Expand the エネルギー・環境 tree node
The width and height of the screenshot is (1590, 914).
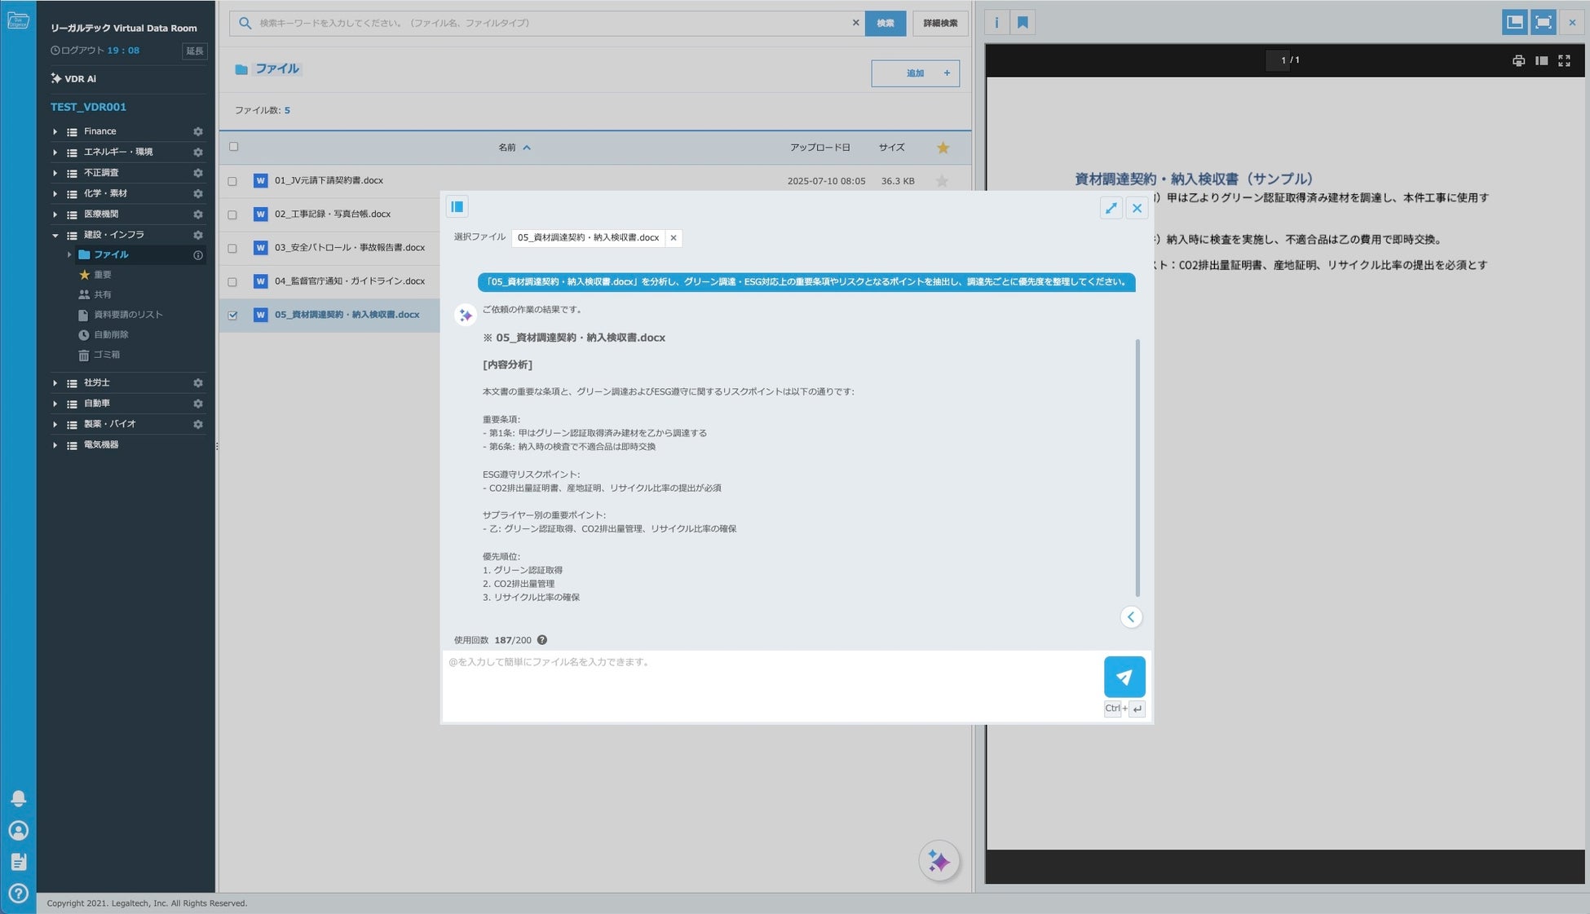click(55, 152)
